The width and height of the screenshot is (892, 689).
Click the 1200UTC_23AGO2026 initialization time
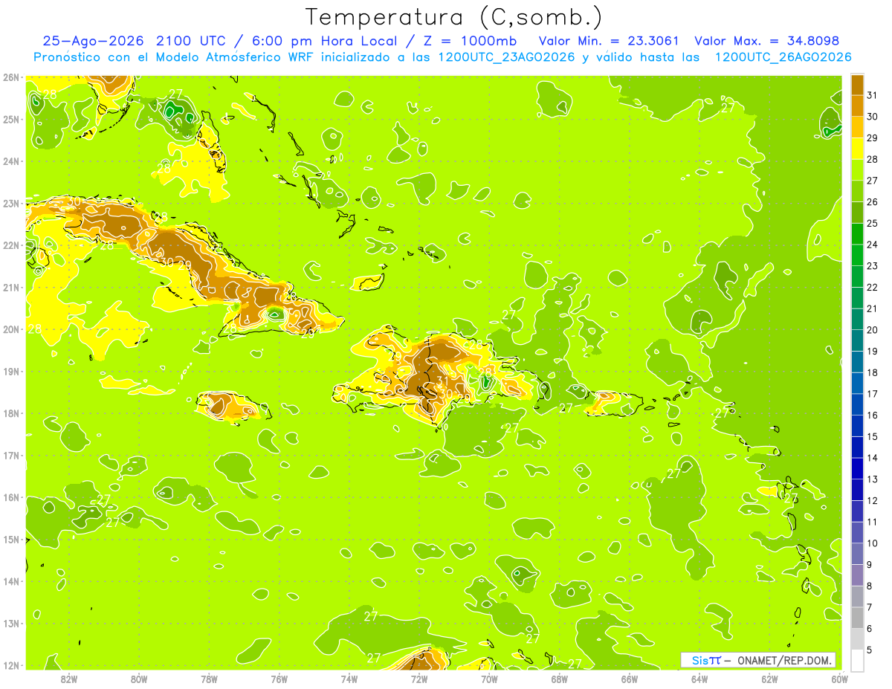pyautogui.click(x=507, y=57)
